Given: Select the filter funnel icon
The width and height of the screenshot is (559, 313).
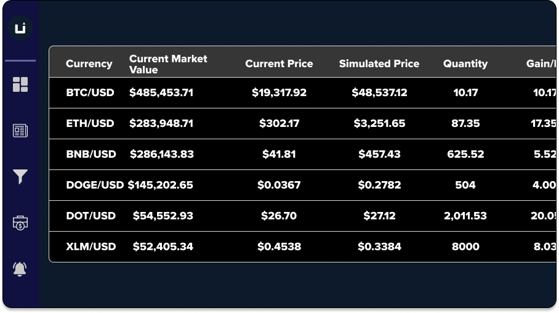Looking at the screenshot, I should click(20, 177).
